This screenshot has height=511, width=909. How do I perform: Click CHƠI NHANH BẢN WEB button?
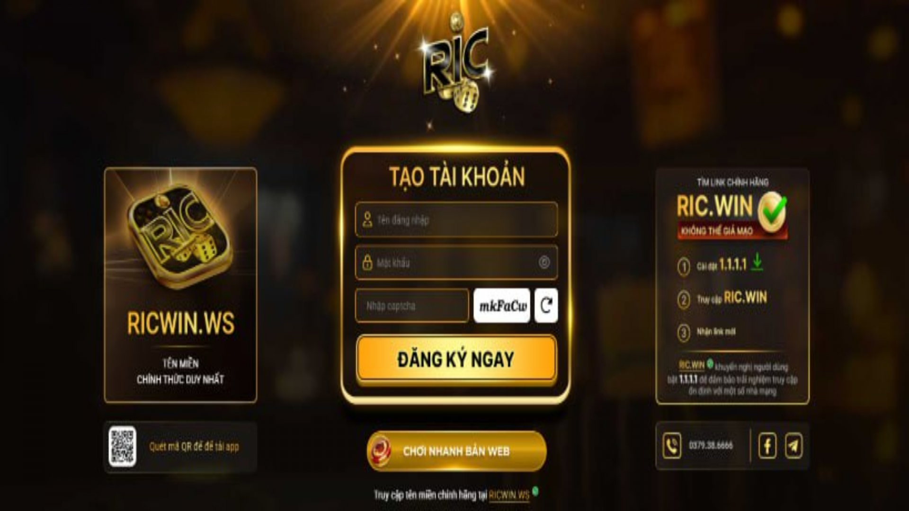pyautogui.click(x=456, y=451)
